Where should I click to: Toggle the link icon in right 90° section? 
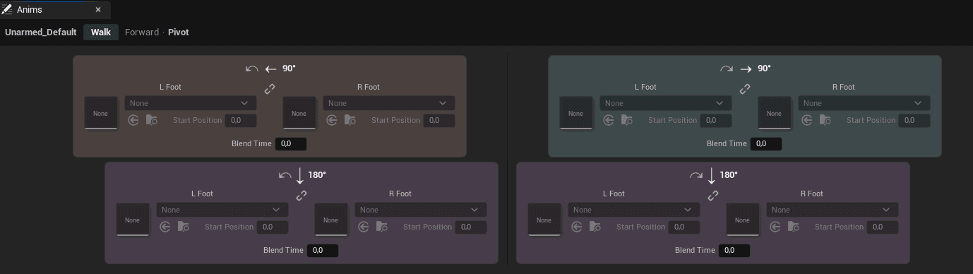coord(745,89)
